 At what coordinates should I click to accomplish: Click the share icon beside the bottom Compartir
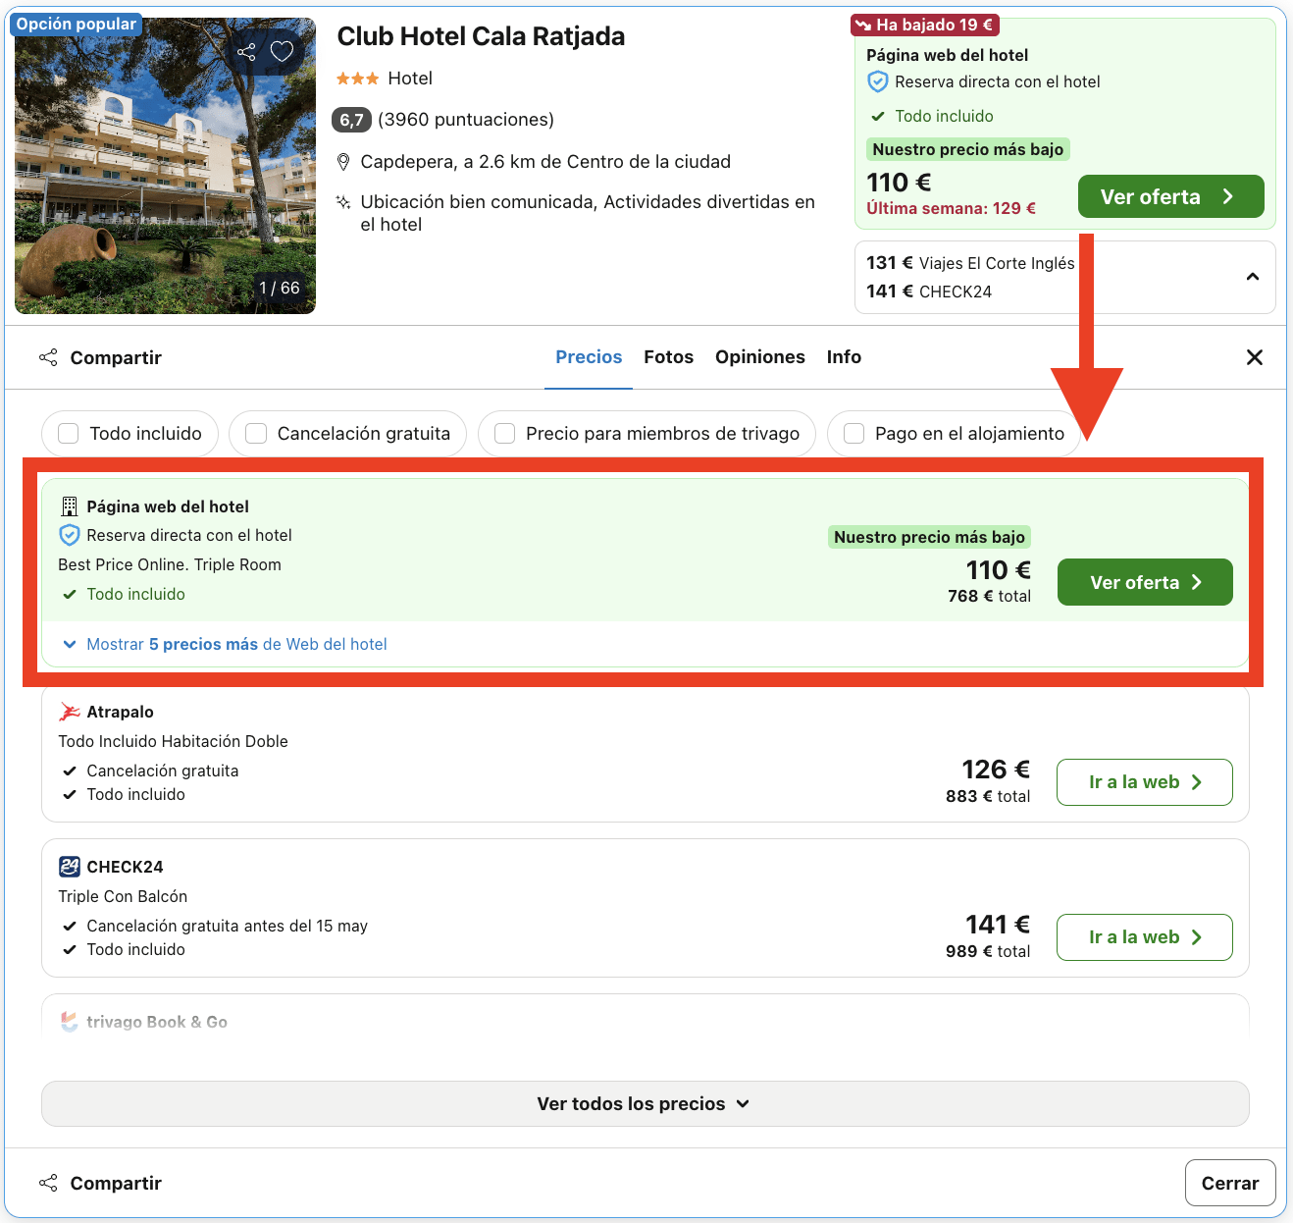pos(48,1183)
